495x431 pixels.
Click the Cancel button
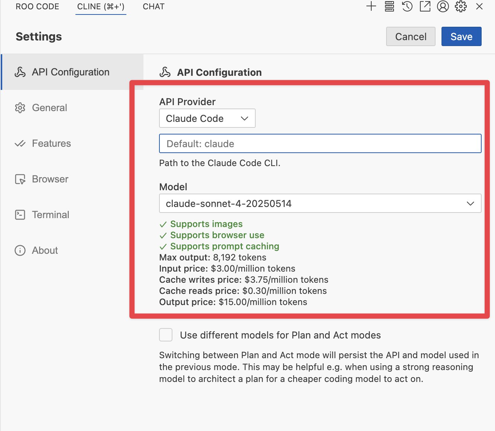pyautogui.click(x=411, y=36)
